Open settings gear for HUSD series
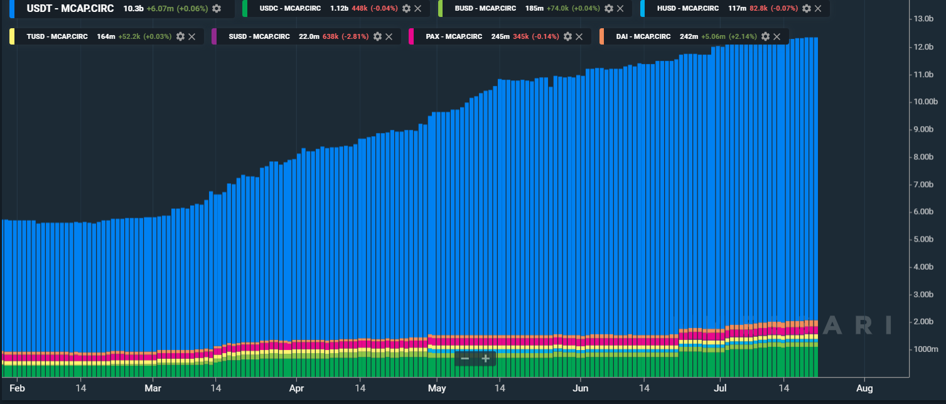 click(x=807, y=9)
